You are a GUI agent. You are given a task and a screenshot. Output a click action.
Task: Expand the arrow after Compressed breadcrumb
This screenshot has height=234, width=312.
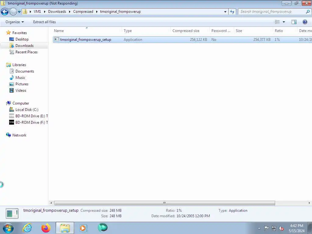pos(97,12)
